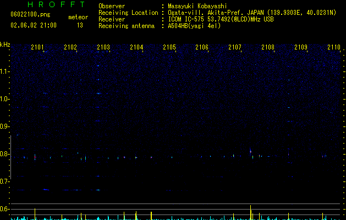Click the strong meteor echo after 2107
This screenshot has height=220, width=346.
(x=250, y=151)
